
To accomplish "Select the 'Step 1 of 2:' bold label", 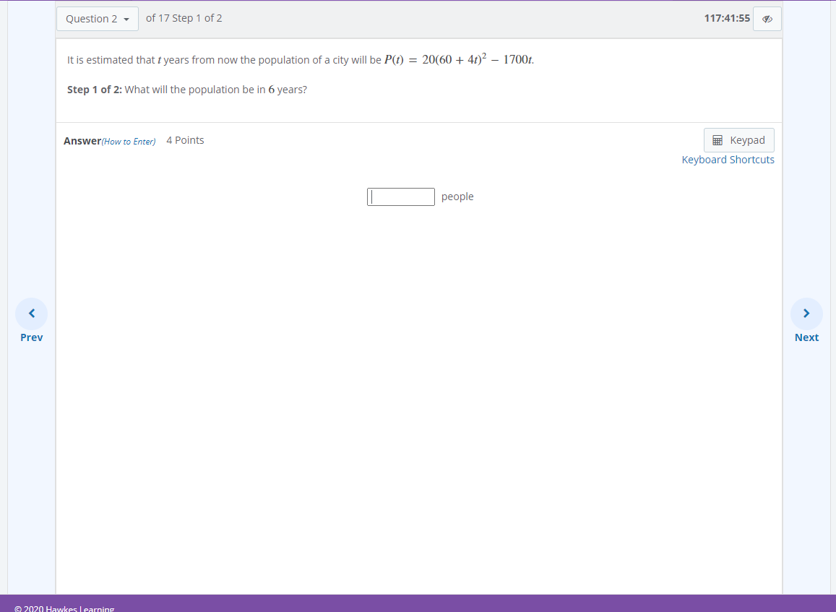I will click(x=95, y=90).
